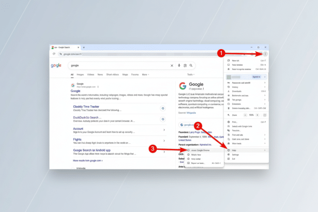
Task: Open Google Search for Android app link
Action: click(92, 150)
